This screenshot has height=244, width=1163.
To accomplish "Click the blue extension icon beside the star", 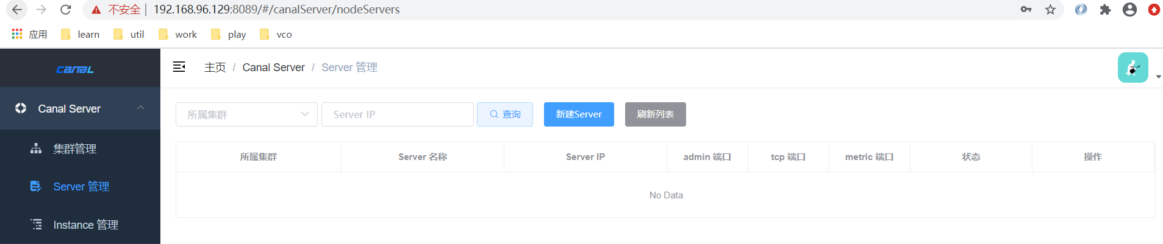I will coord(1081,10).
